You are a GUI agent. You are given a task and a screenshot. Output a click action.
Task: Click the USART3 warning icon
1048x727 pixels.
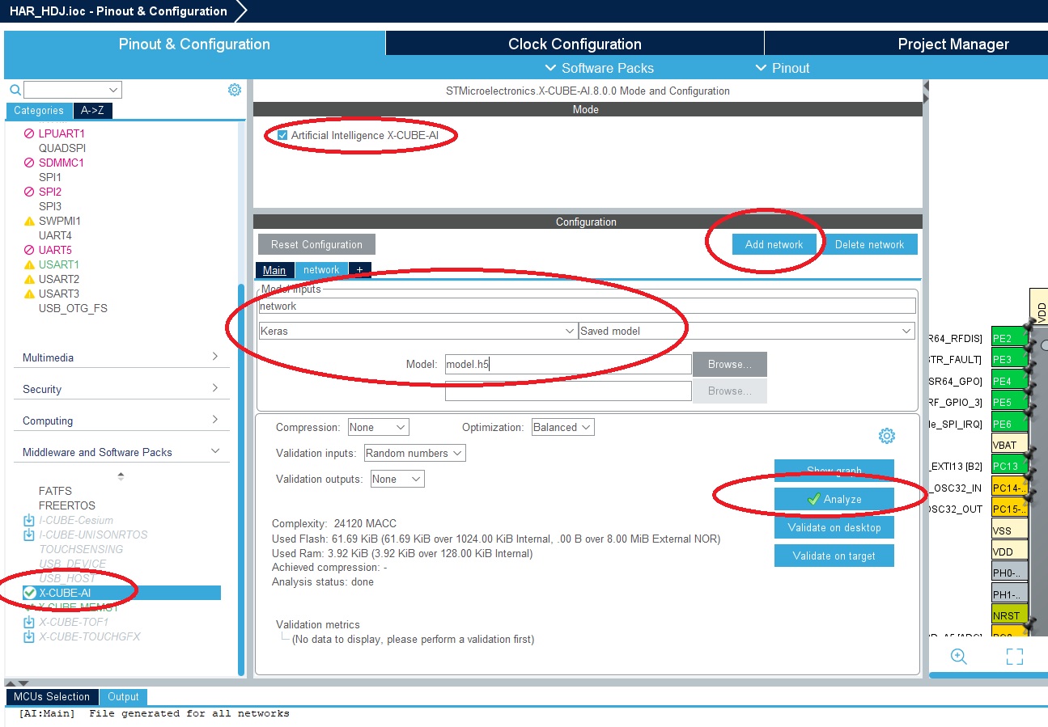(x=29, y=294)
